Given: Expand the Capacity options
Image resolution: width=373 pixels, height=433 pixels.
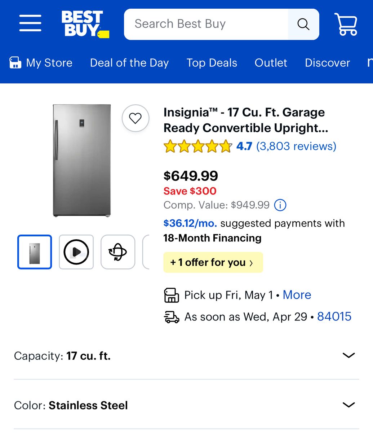Looking at the screenshot, I should pos(348,356).
